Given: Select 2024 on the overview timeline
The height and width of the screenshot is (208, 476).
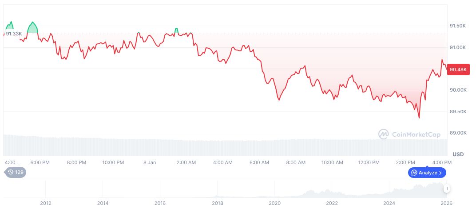Looking at the screenshot, I should 389,203.
